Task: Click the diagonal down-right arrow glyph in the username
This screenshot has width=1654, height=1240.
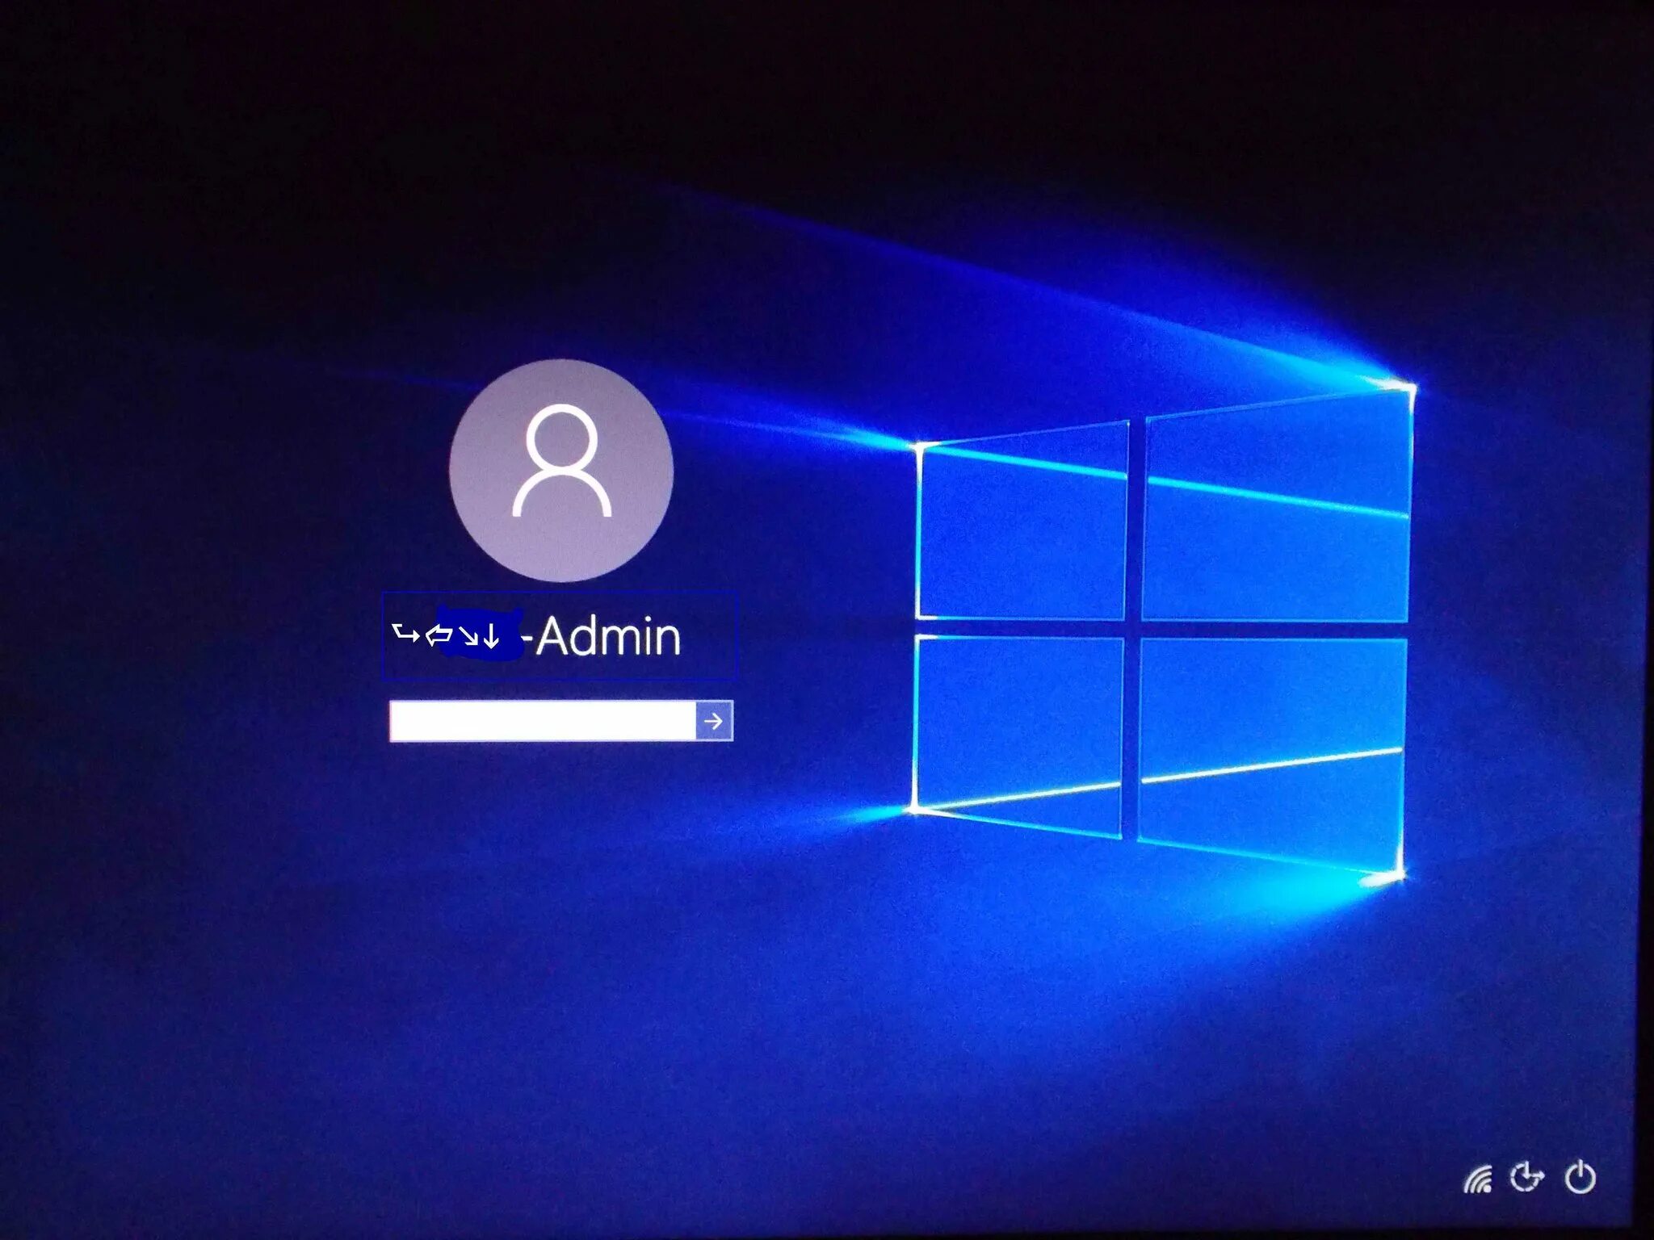Action: [468, 637]
